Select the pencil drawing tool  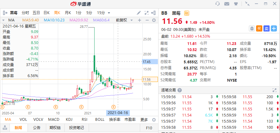click(x=139, y=13)
